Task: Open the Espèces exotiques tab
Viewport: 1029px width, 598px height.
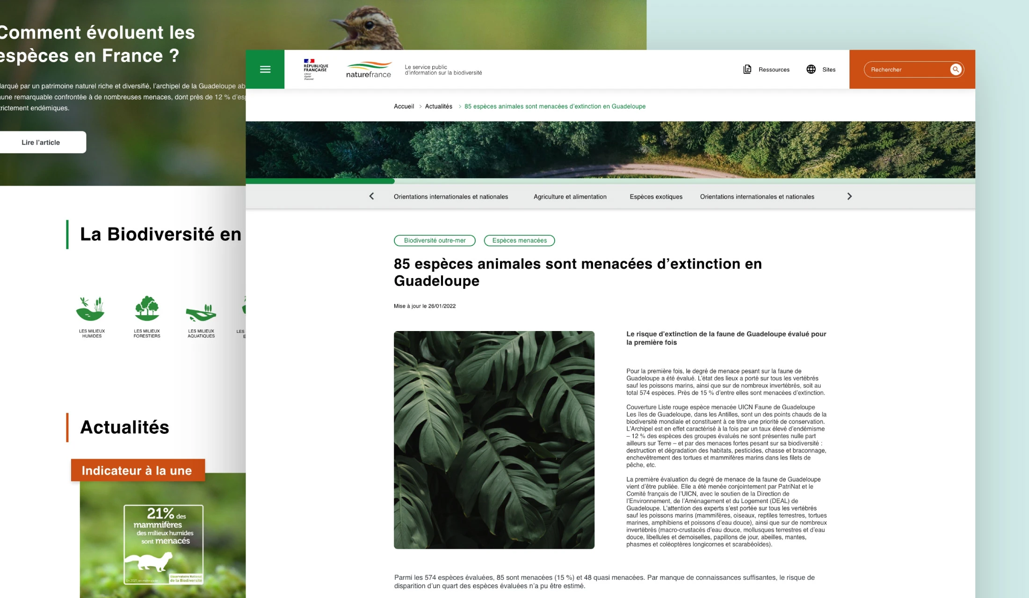Action: pyautogui.click(x=655, y=196)
